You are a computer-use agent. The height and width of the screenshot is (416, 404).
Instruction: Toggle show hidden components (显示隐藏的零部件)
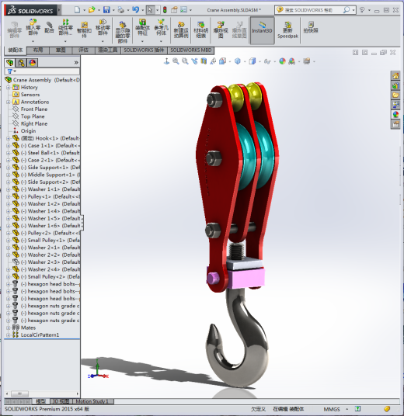pos(123,32)
